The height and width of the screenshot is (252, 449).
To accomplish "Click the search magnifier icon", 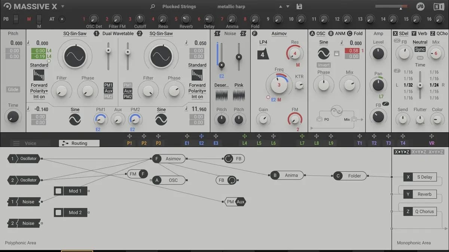I will 152,7.
